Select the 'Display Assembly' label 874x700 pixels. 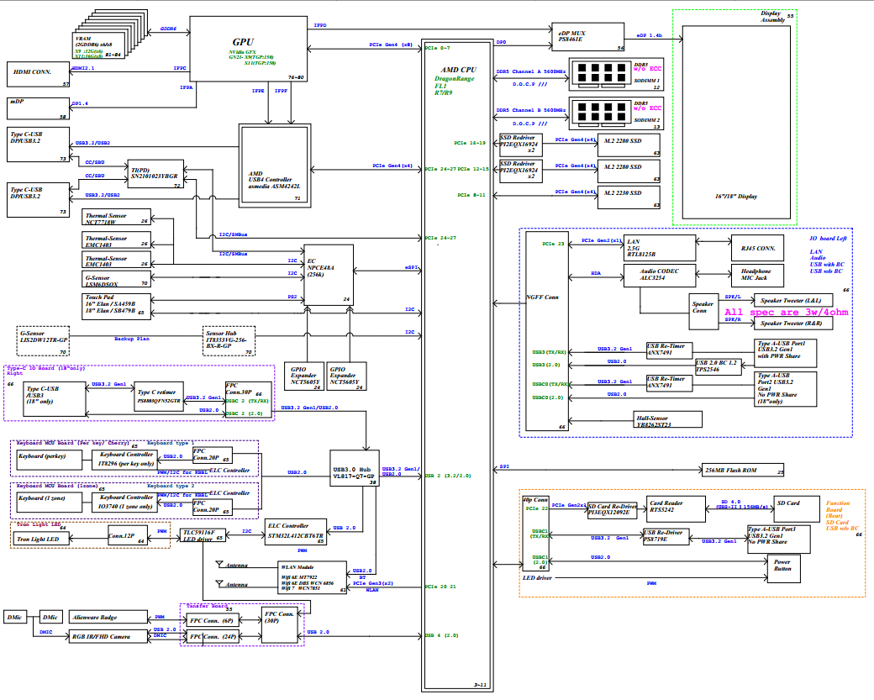[774, 17]
